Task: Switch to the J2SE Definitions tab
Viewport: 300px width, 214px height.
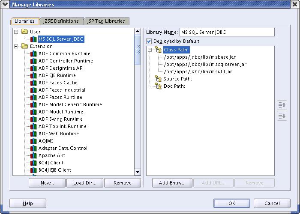Action: [61, 21]
